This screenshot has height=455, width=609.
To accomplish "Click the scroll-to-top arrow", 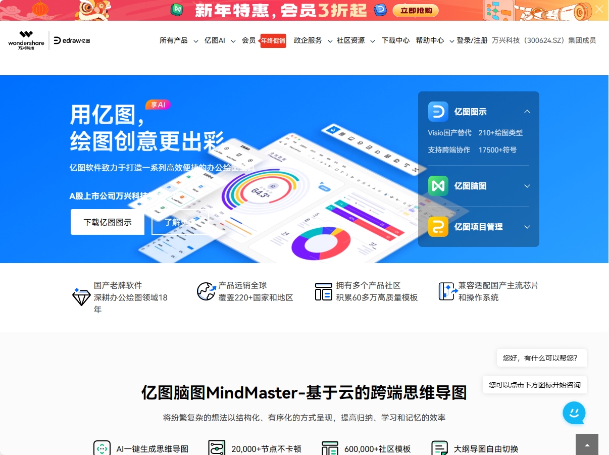I will (x=587, y=445).
